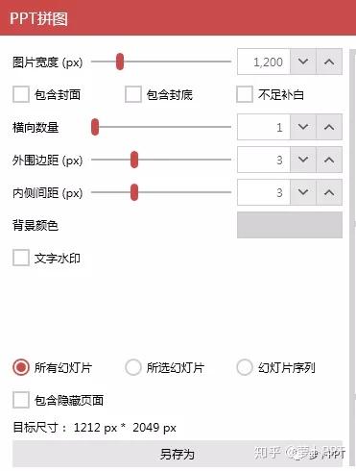Screen dimensions: 356x471
Task: Decrease image width with down arrow
Action: tap(303, 62)
